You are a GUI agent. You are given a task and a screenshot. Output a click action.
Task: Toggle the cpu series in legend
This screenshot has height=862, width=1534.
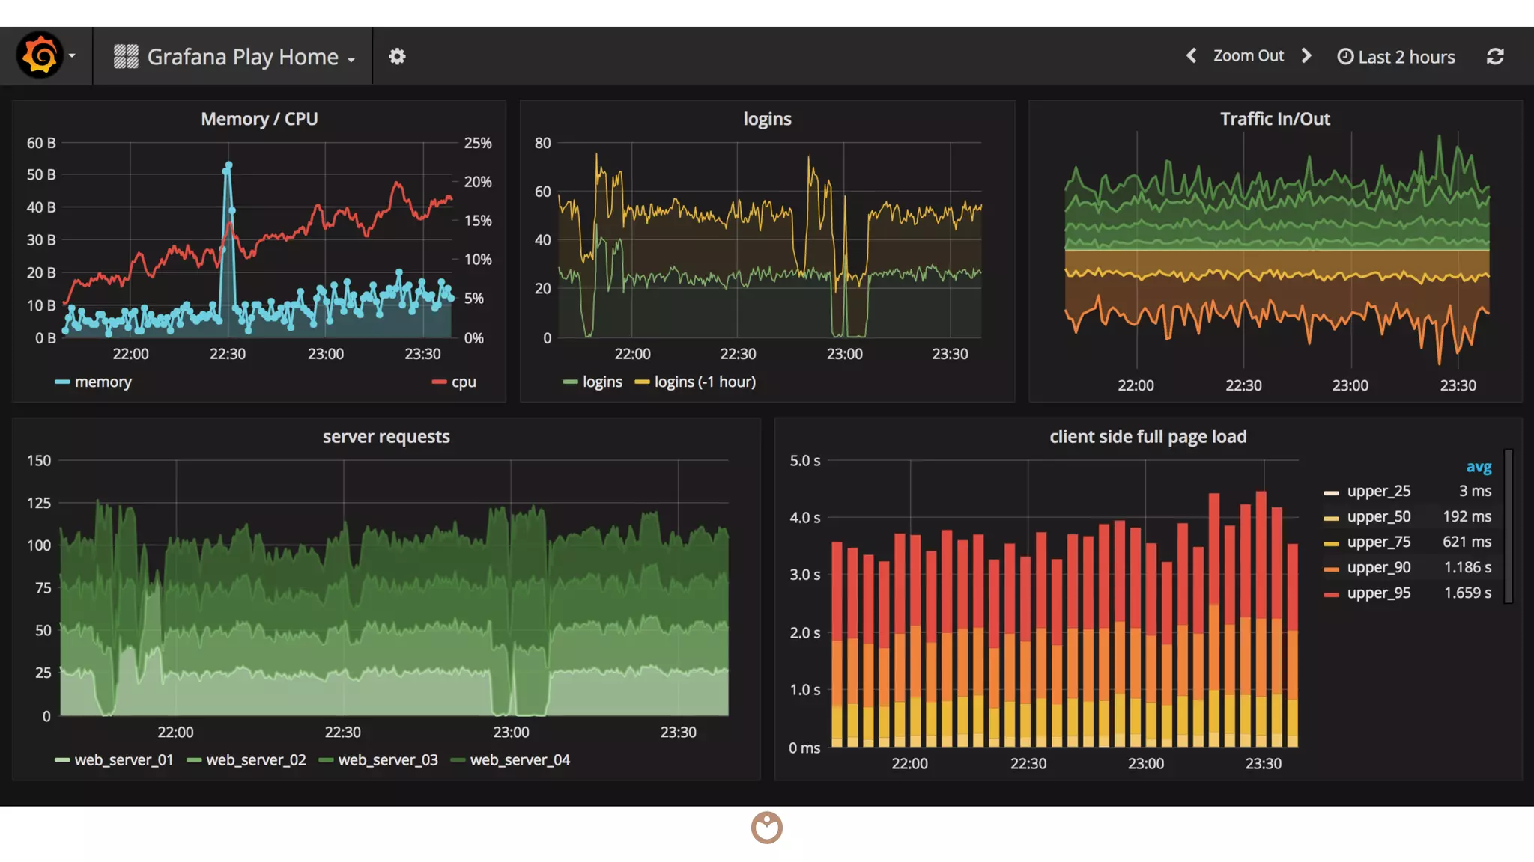click(463, 382)
